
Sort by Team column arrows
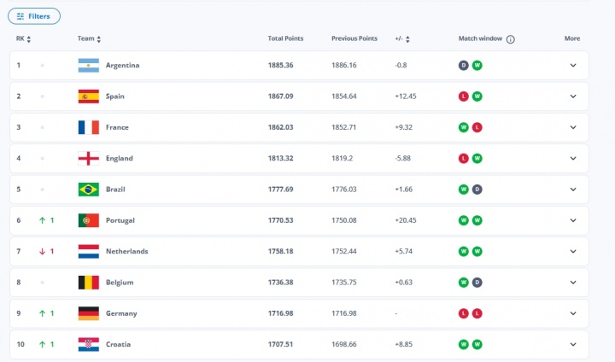pyautogui.click(x=99, y=39)
